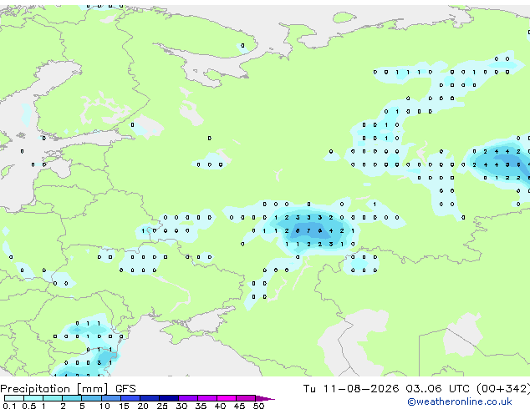Viewport: 530px width, 409px height.
Task: Click the 30–35 mm purple legend swatch
Action: [x=187, y=398]
